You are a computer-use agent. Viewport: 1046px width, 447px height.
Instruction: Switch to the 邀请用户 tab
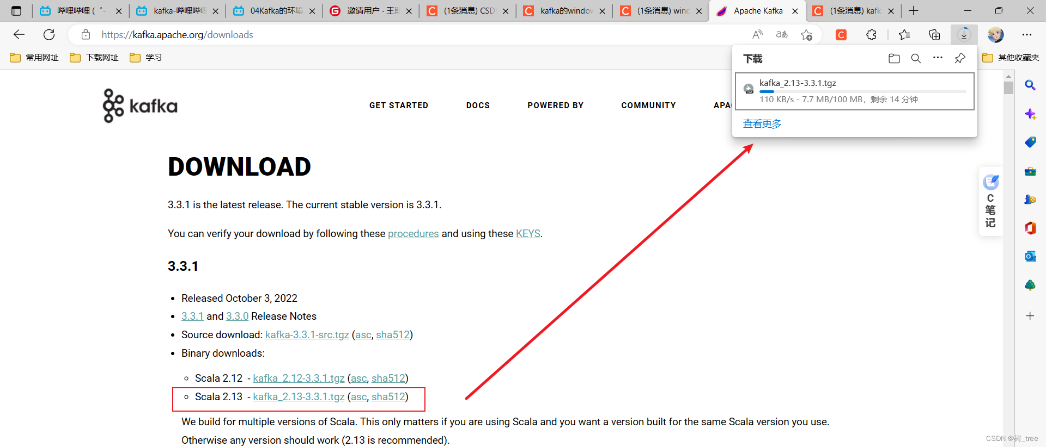(x=372, y=11)
